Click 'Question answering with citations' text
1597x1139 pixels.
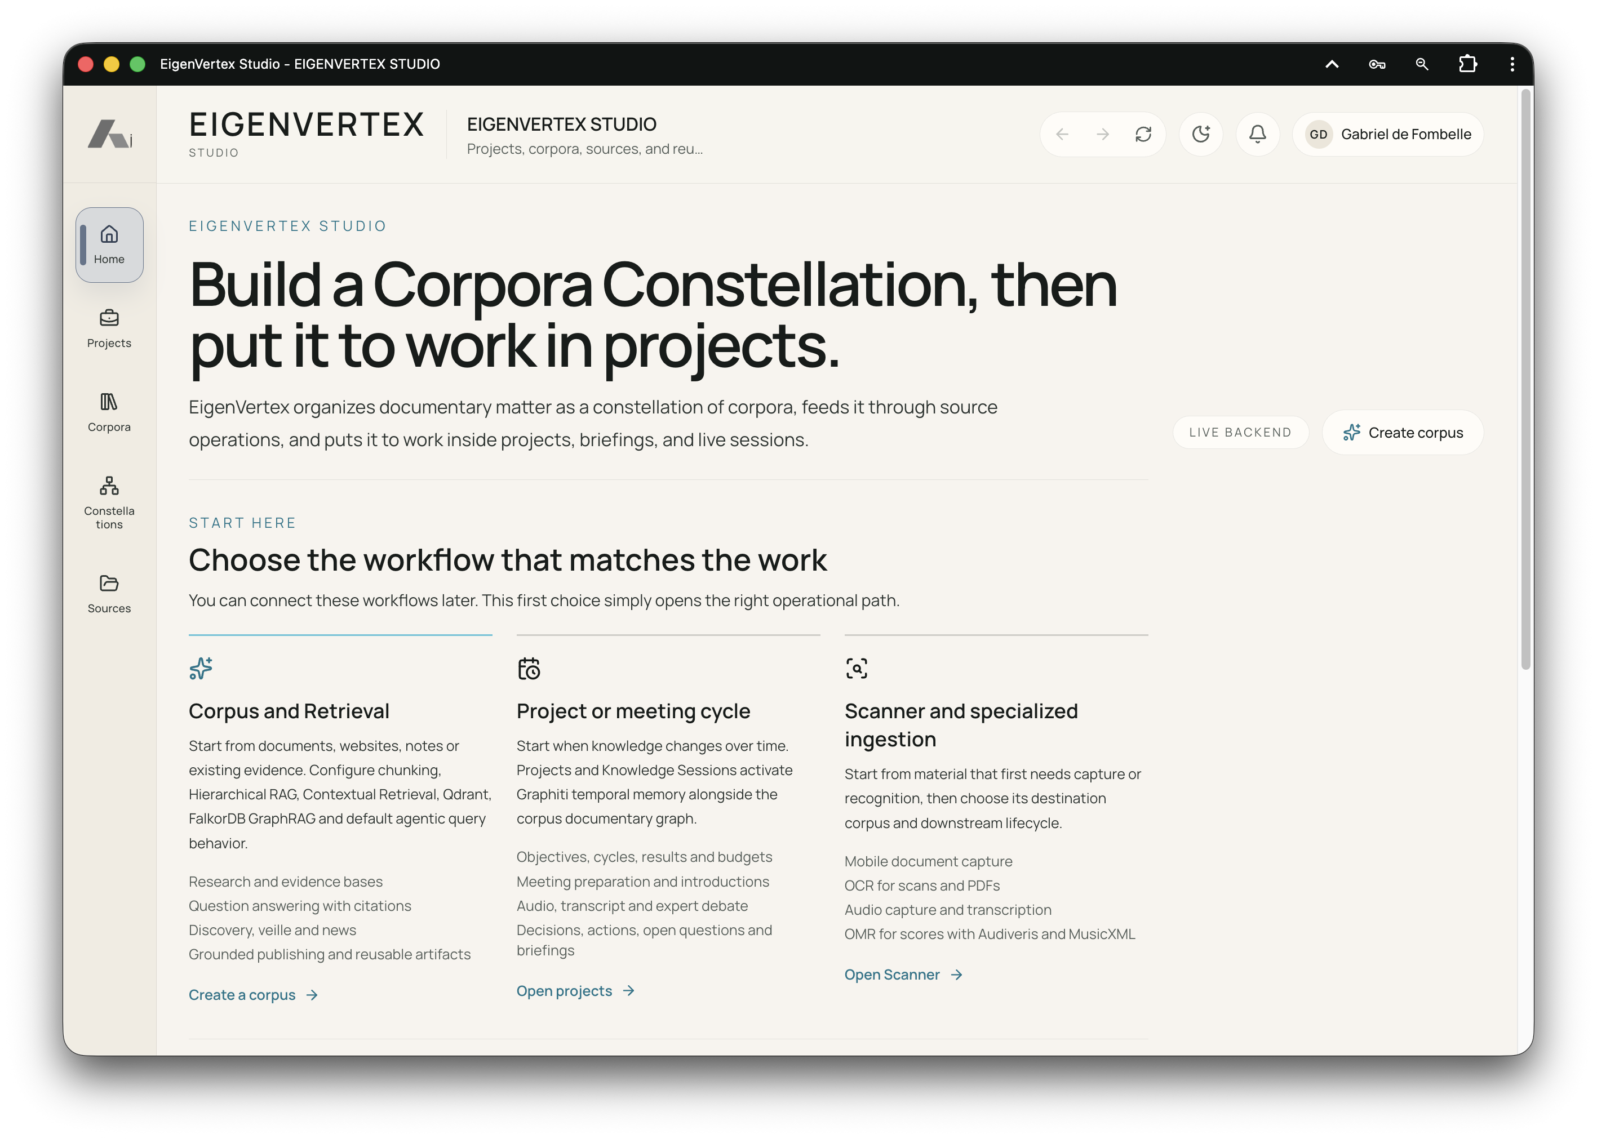[300, 906]
